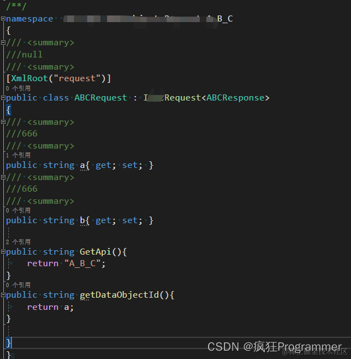Click the class keyword in ABCRequest declaration

pos(56,98)
